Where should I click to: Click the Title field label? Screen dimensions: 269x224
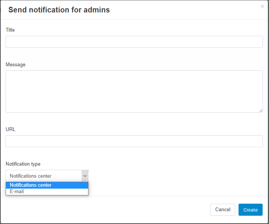point(10,30)
